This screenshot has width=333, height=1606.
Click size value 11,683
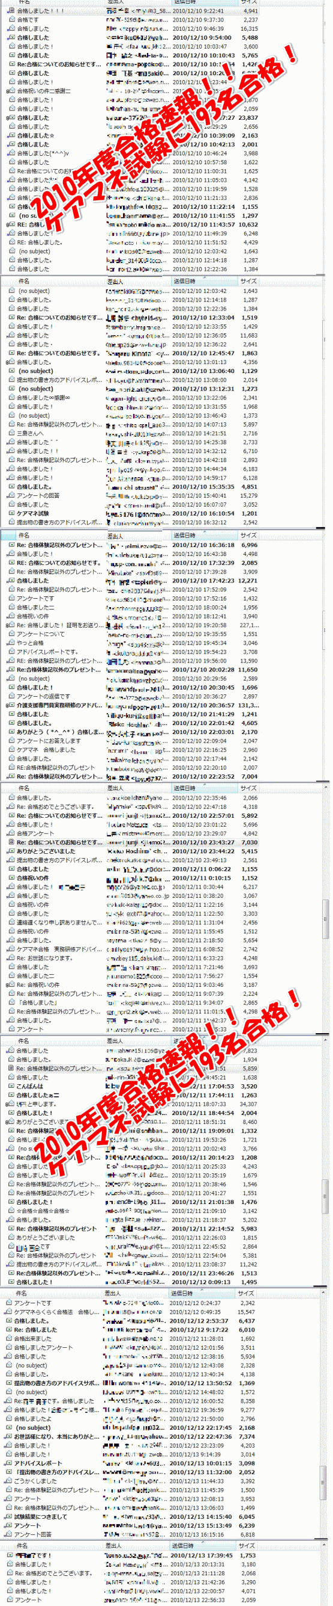(x=249, y=335)
